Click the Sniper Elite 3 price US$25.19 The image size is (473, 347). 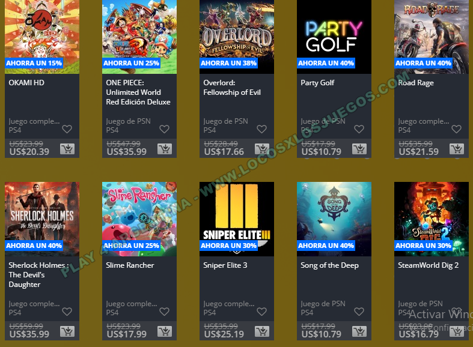[x=224, y=334]
